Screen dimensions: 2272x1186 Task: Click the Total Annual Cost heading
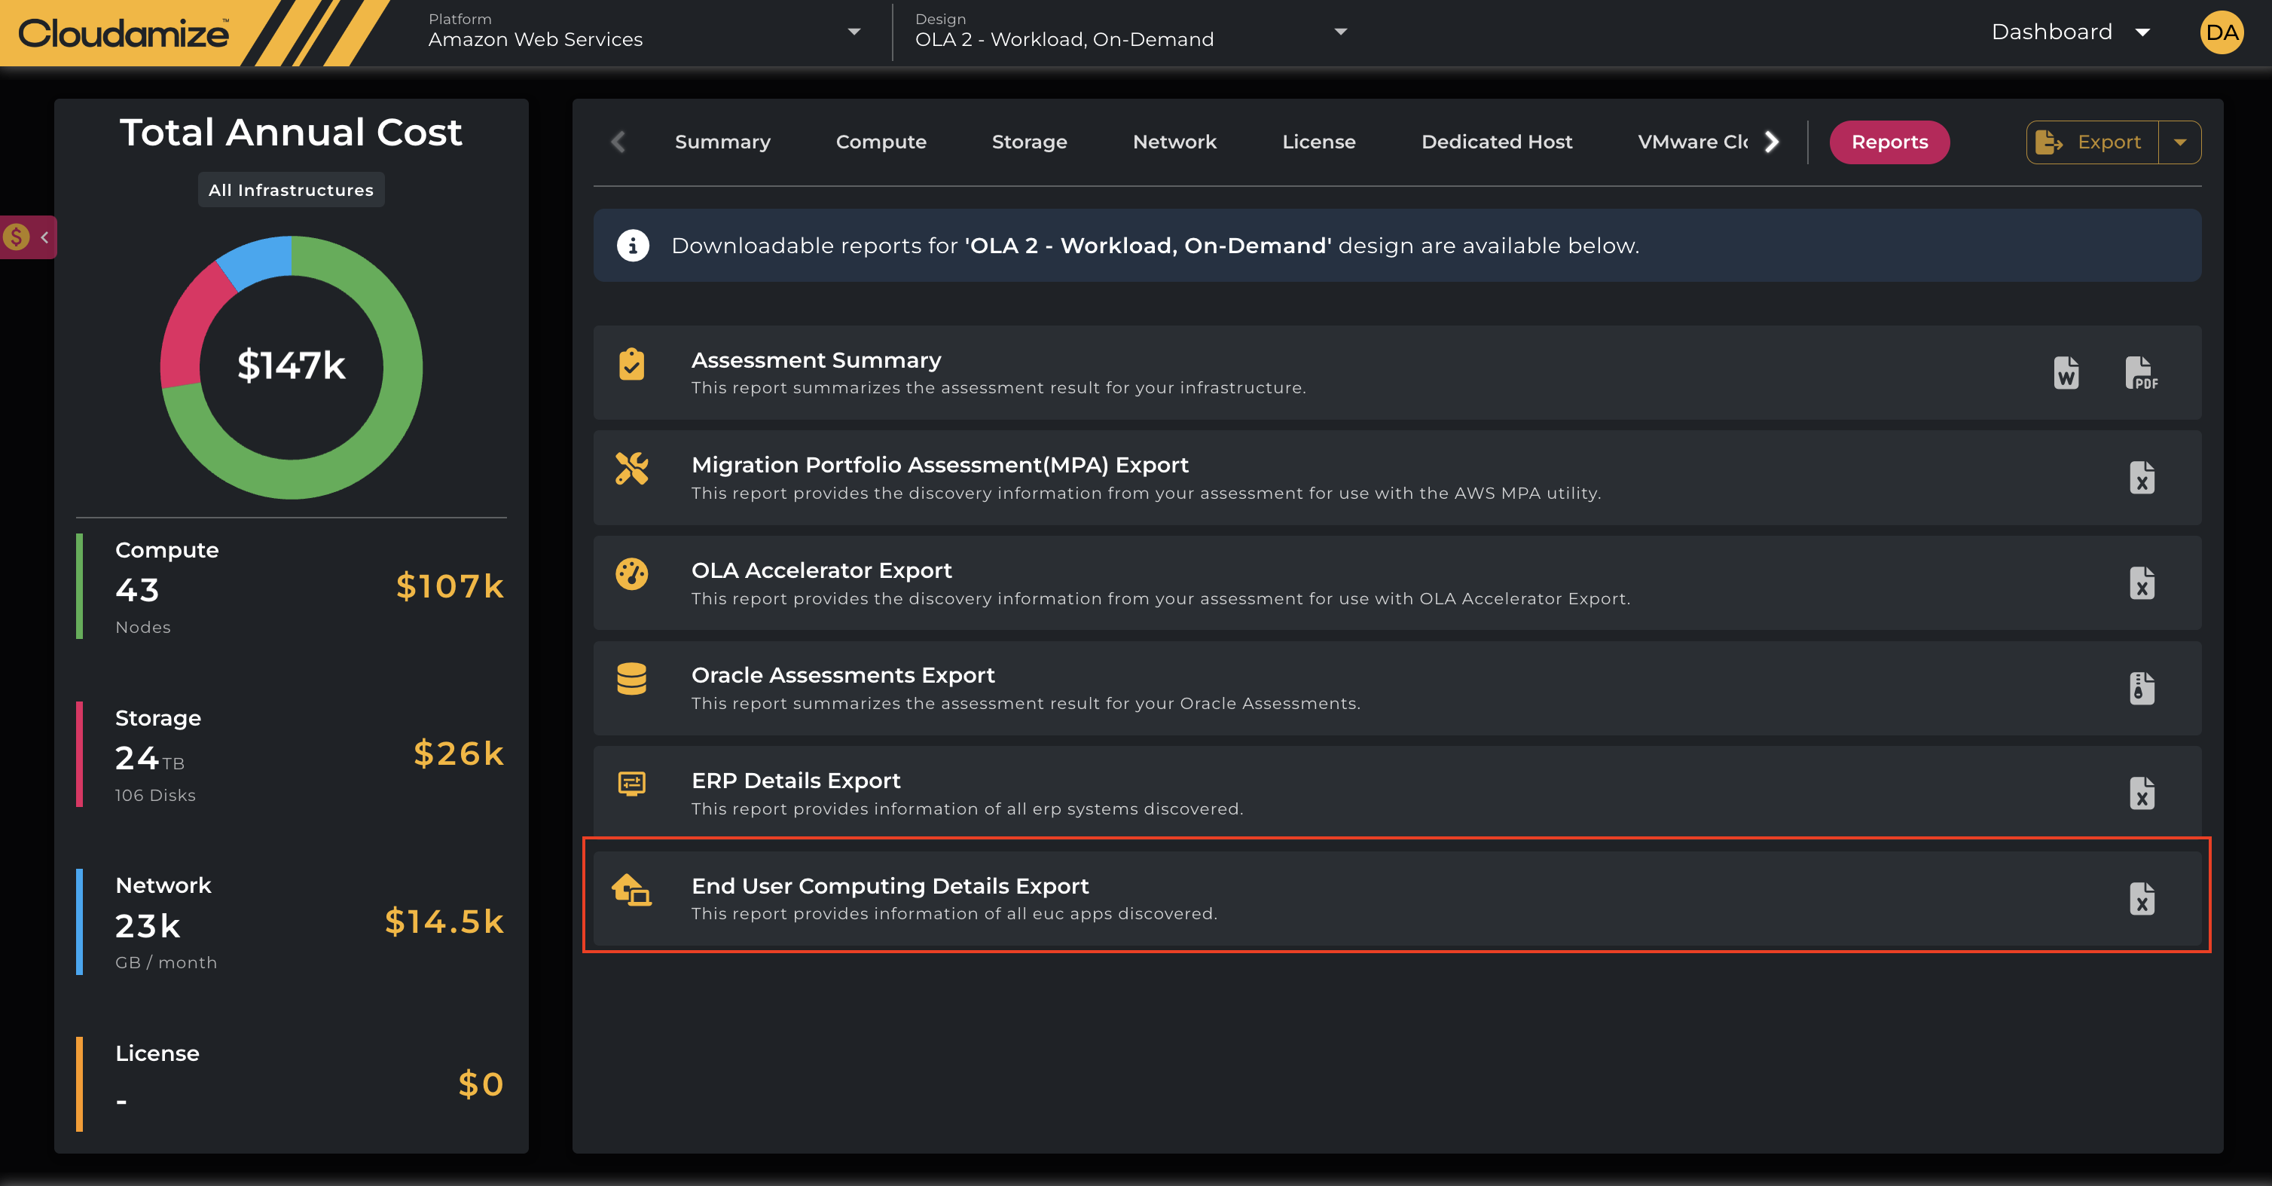tap(291, 133)
